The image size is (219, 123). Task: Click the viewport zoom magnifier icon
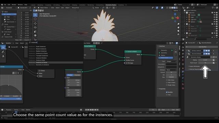[178, 24]
